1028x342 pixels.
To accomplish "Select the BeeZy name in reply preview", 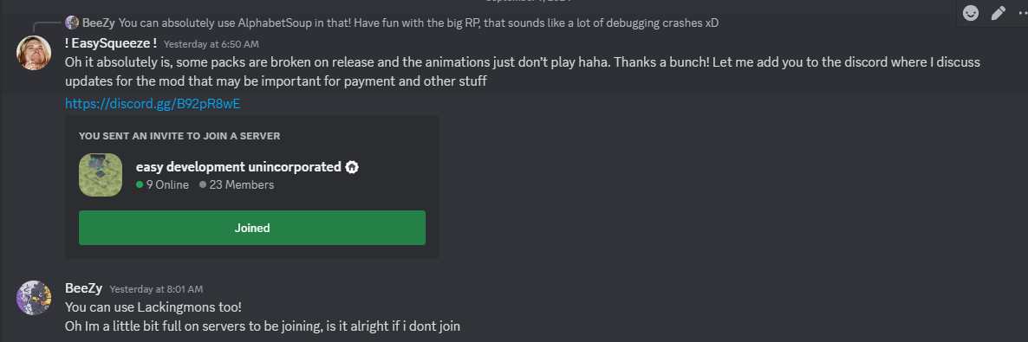I will pyautogui.click(x=98, y=23).
